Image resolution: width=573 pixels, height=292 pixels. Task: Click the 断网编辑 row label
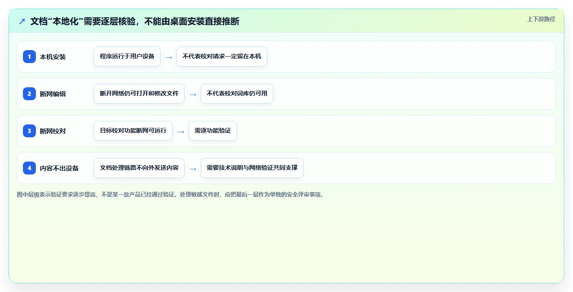(53, 94)
